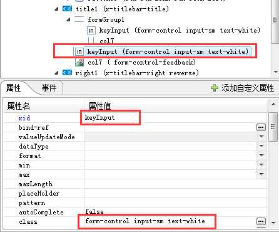This screenshot has width=279, height=232.
Task: Click the 属性名 column header
Action: [19, 106]
